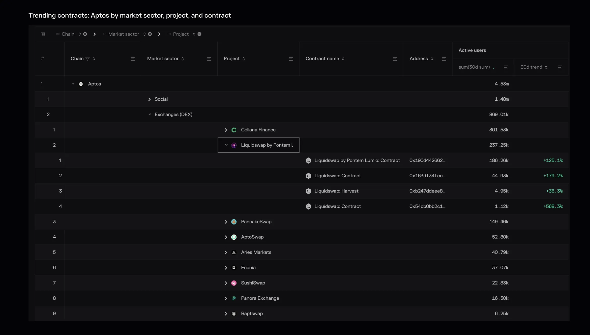Click the Econia logo icon
Viewport: 590px width, 335px height.
234,268
